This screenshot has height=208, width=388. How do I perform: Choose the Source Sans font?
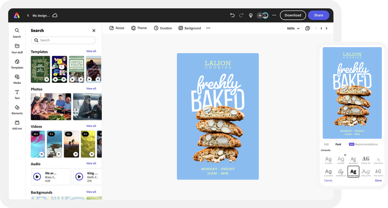point(353,172)
